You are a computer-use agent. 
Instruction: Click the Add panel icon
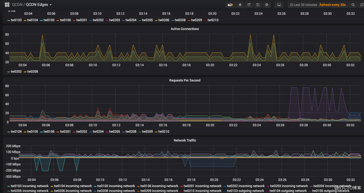click(x=230, y=5)
